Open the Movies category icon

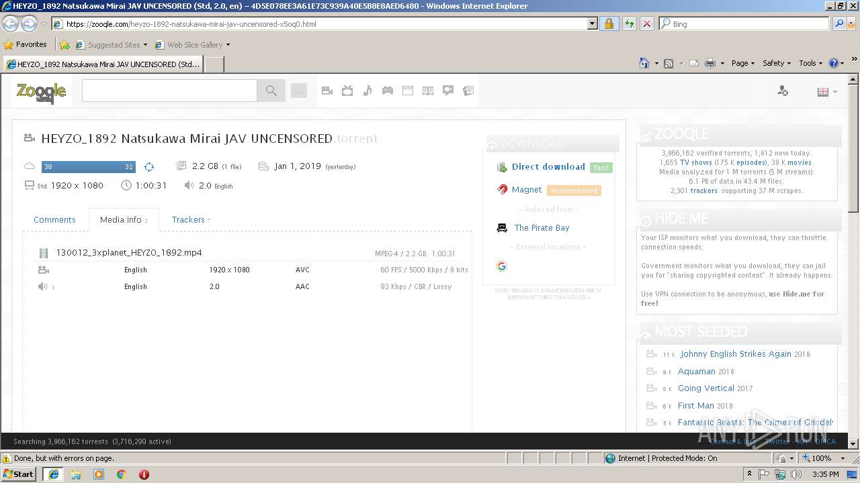point(327,91)
